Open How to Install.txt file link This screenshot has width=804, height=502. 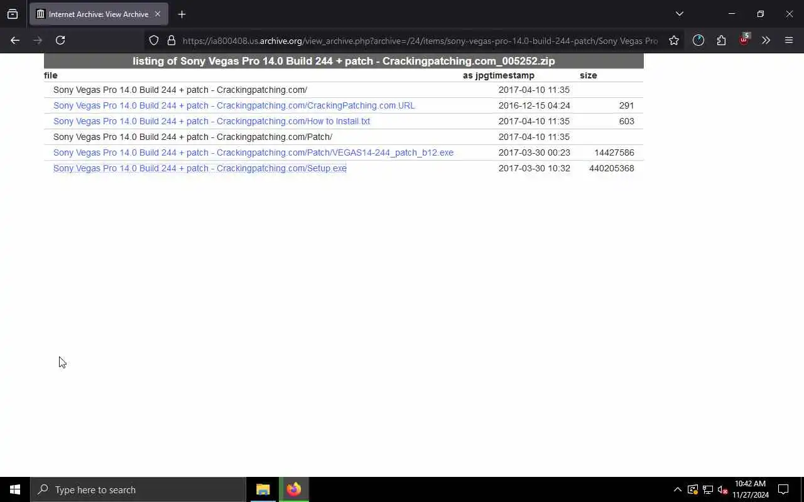[x=212, y=121]
